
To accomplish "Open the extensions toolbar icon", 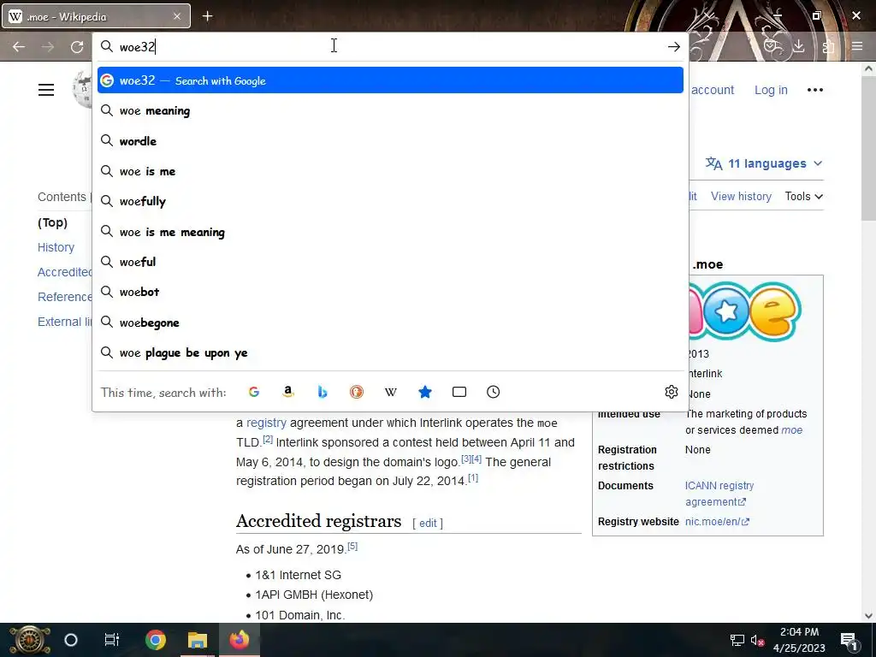I will click(828, 47).
